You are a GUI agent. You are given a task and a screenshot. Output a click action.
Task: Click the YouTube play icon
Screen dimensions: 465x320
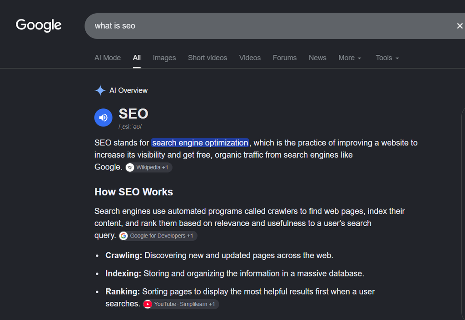coord(148,304)
